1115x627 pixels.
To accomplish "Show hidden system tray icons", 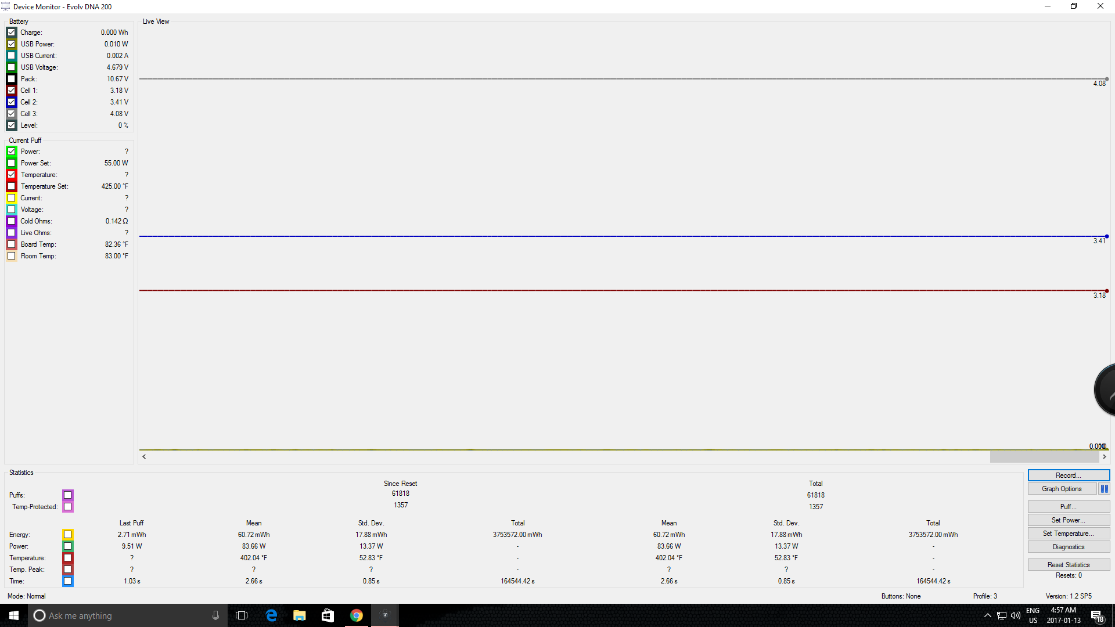I will [x=987, y=615].
